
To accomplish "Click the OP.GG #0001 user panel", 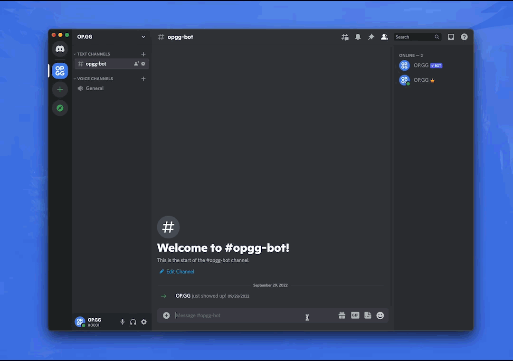I will (x=95, y=322).
